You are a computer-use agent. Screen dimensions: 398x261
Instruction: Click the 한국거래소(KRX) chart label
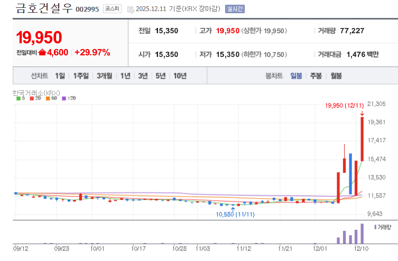pos(36,93)
